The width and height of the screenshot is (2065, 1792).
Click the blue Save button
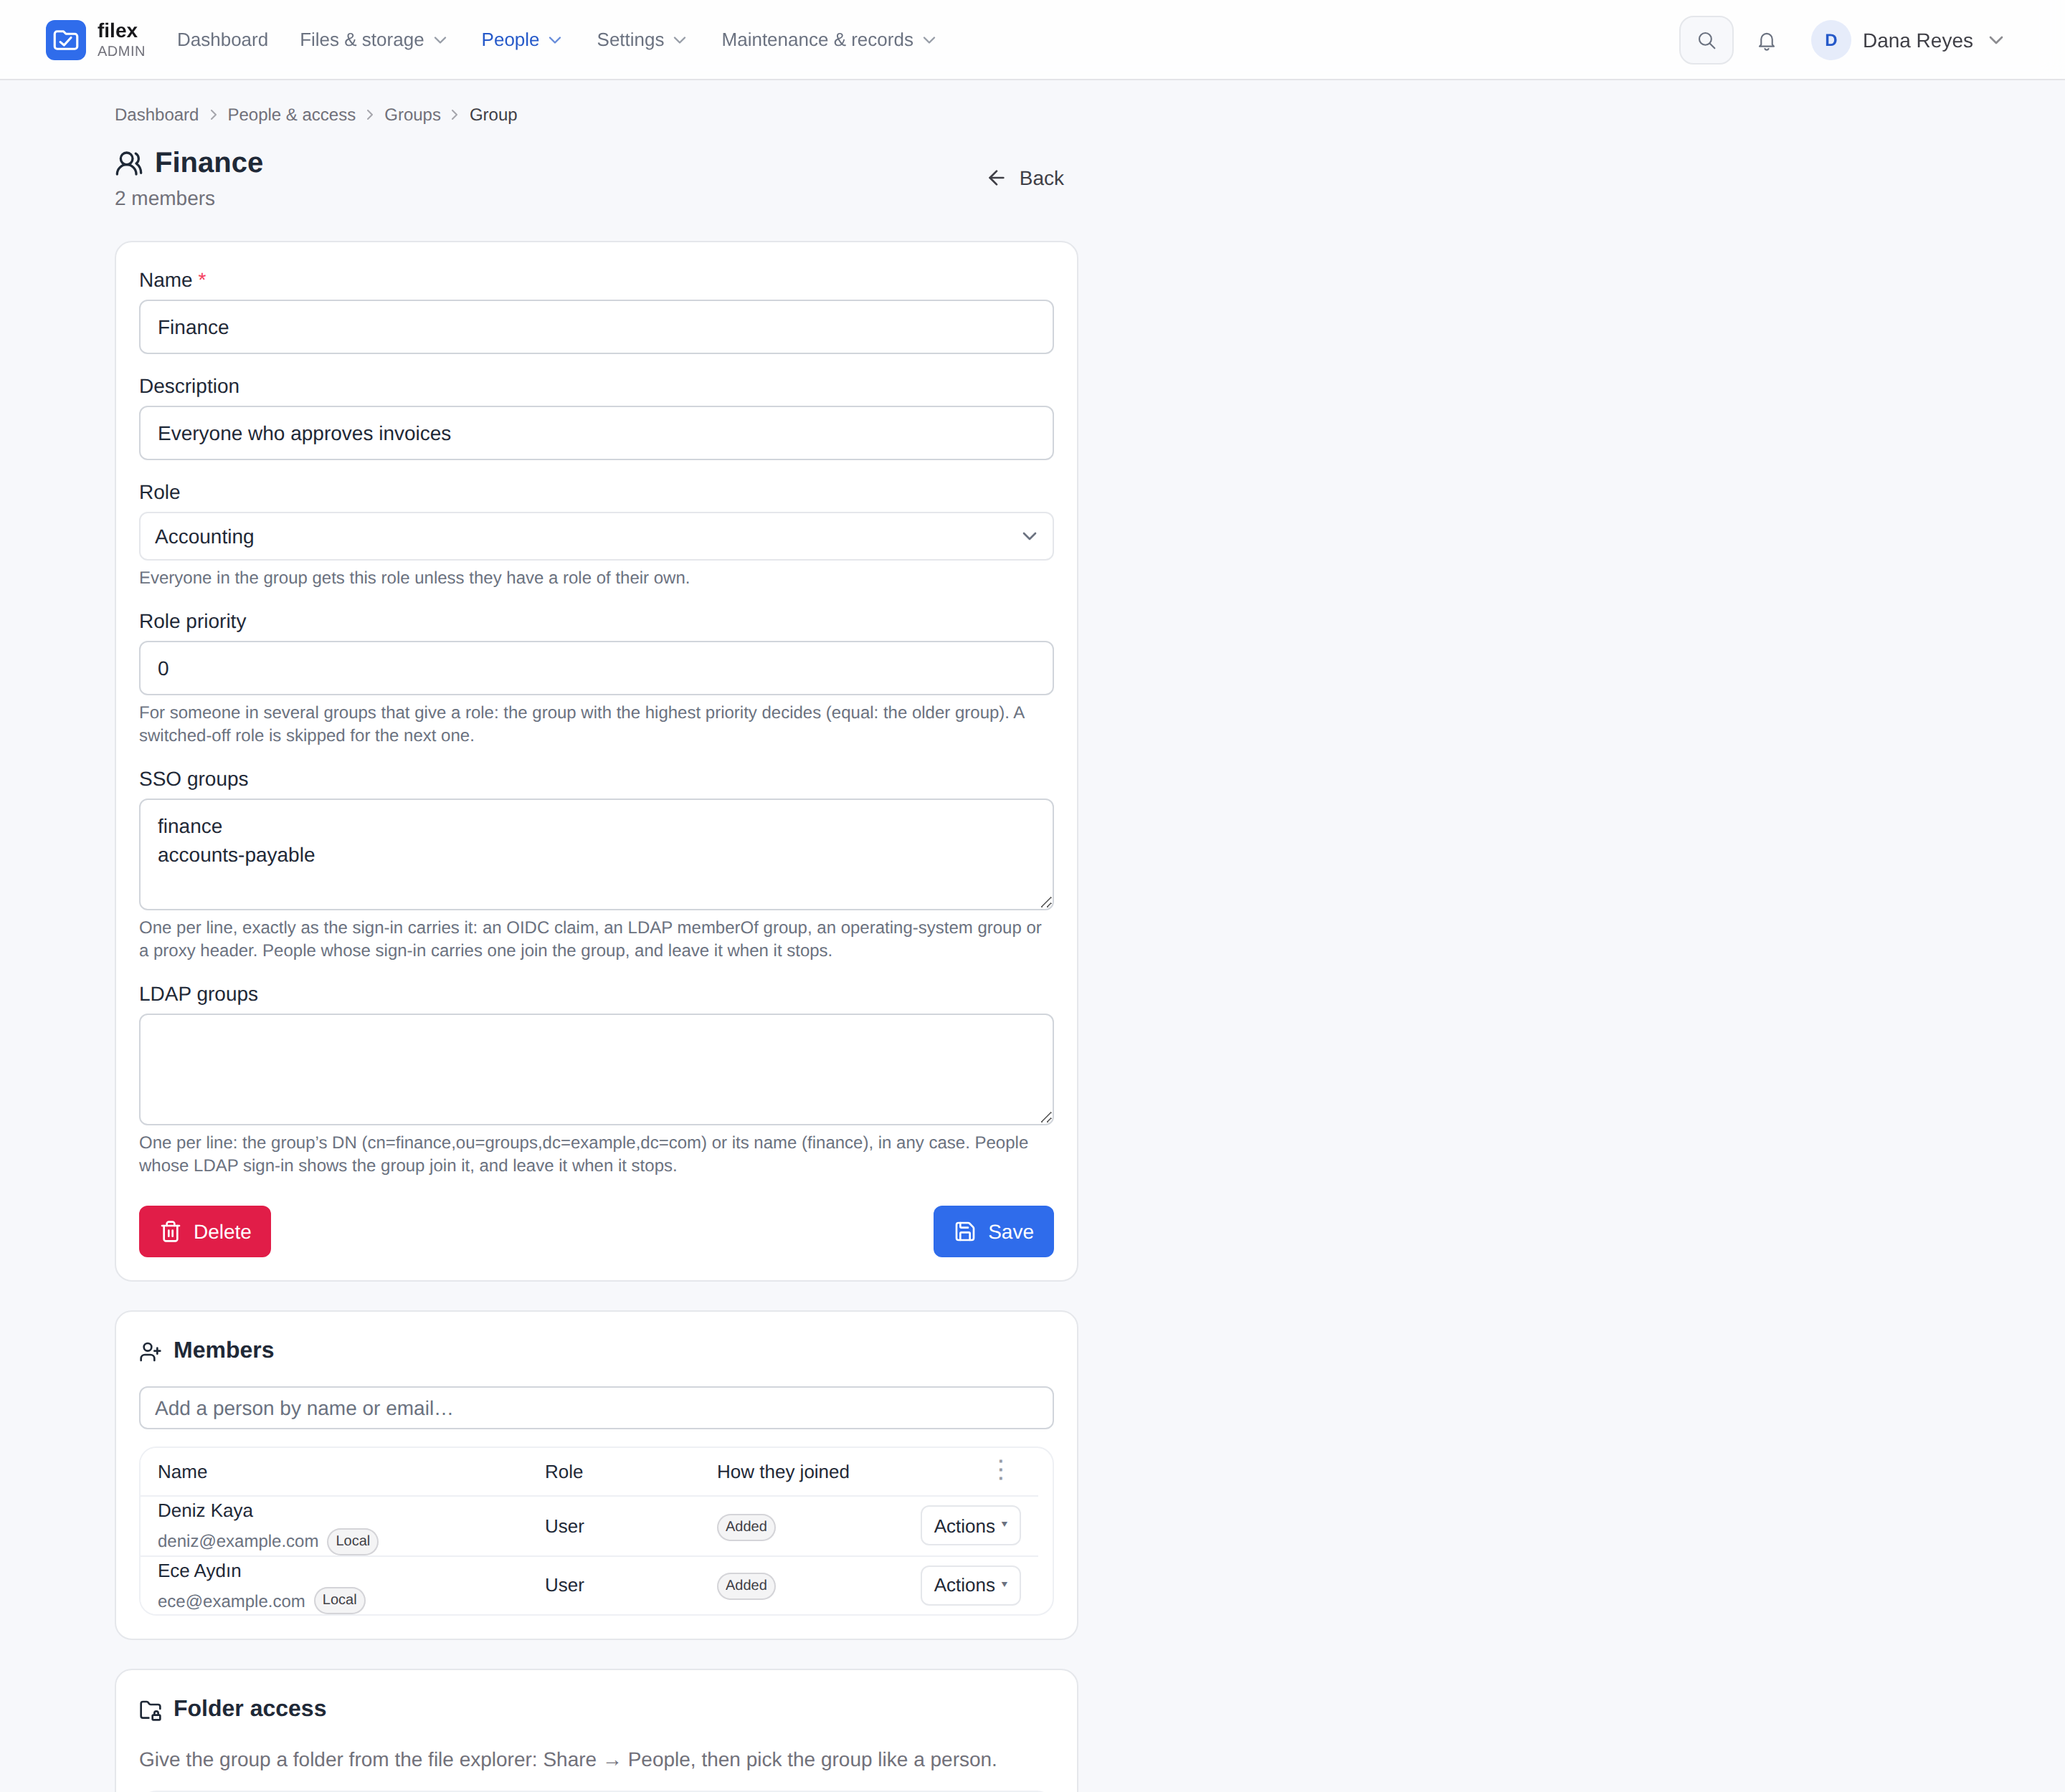pos(994,1232)
